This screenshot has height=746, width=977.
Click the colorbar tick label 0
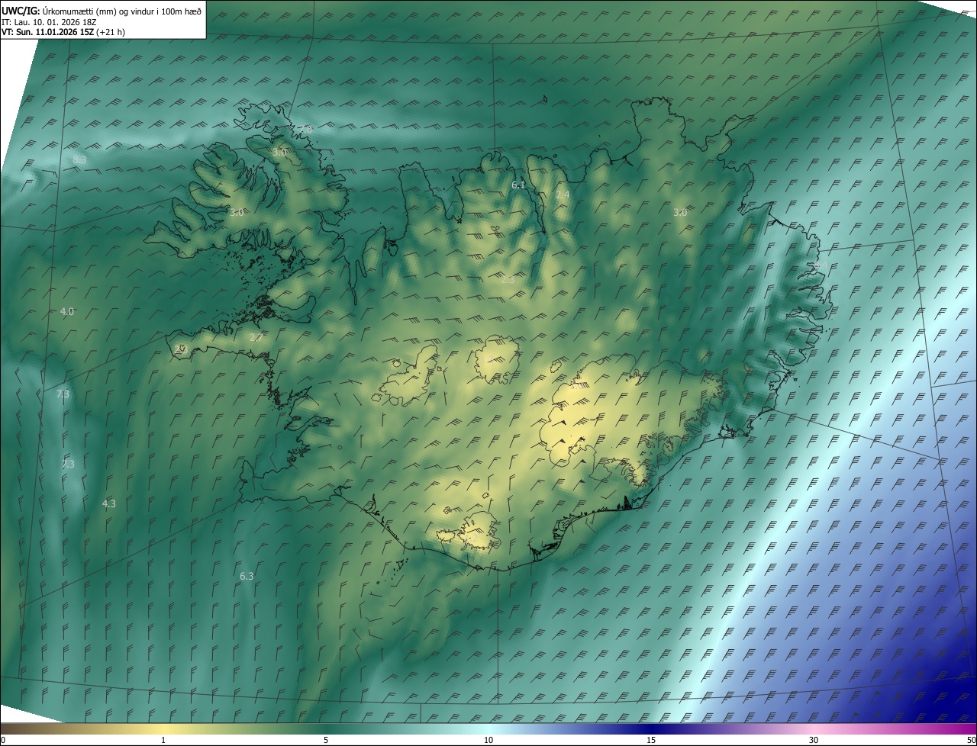tap(3, 740)
